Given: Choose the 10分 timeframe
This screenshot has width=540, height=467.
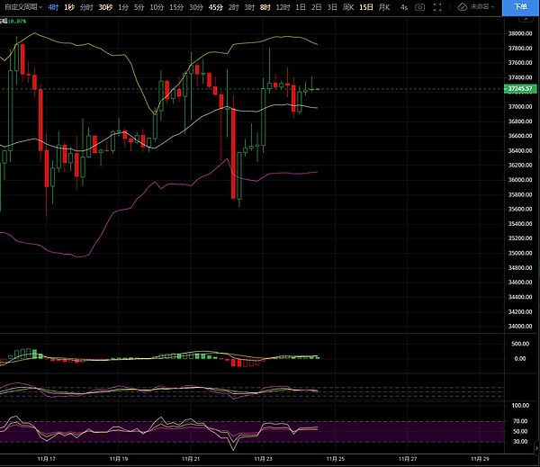Looking at the screenshot, I should pyautogui.click(x=157, y=7).
